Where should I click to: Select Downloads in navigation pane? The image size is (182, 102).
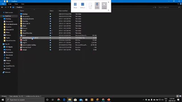pos(9,55)
